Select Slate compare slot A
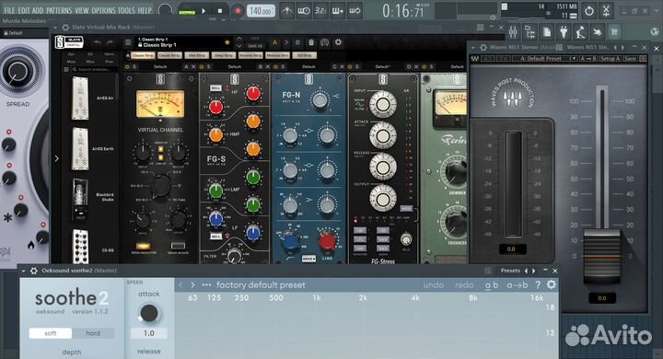The width and height of the screenshot is (663, 359). [274, 42]
